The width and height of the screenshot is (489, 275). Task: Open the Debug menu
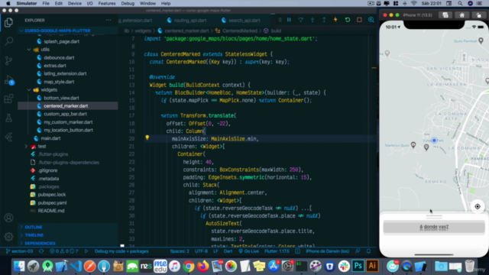pos(128,3)
